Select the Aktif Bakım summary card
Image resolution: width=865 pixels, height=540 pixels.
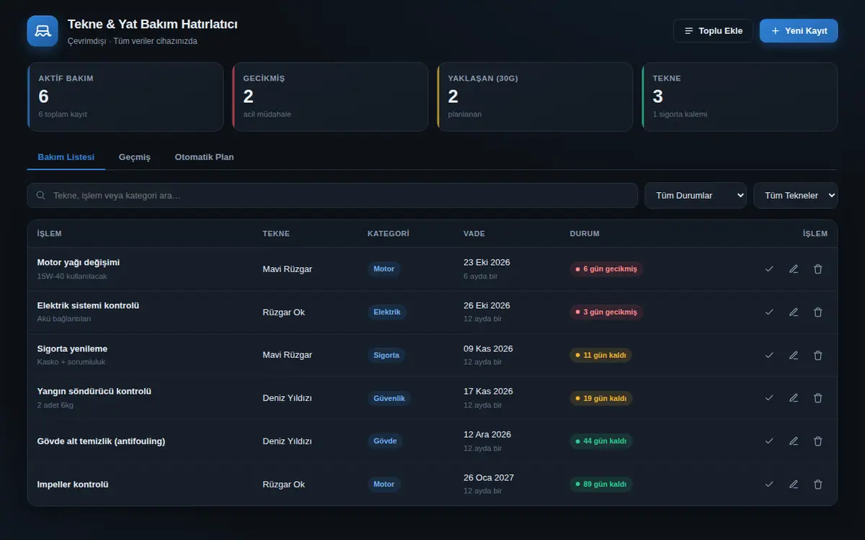tap(125, 97)
